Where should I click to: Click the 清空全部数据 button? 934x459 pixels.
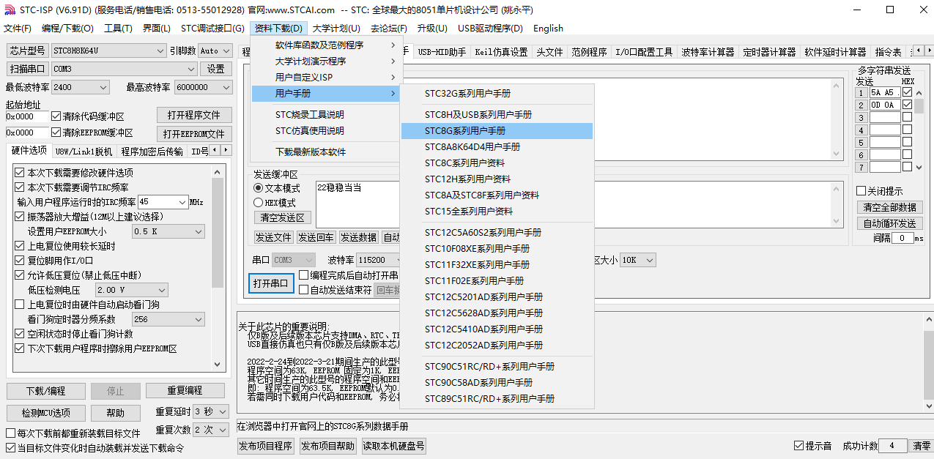[889, 207]
